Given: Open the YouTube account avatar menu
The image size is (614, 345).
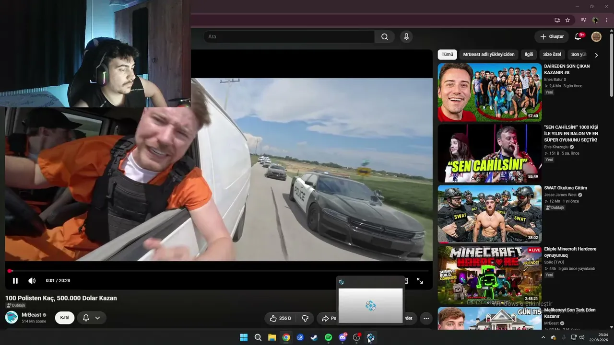Looking at the screenshot, I should pyautogui.click(x=596, y=37).
